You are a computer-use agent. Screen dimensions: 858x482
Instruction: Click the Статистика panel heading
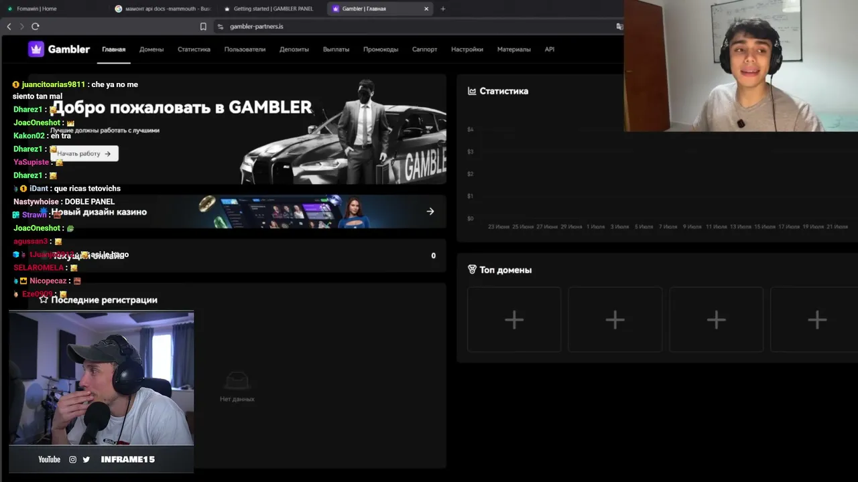504,91
